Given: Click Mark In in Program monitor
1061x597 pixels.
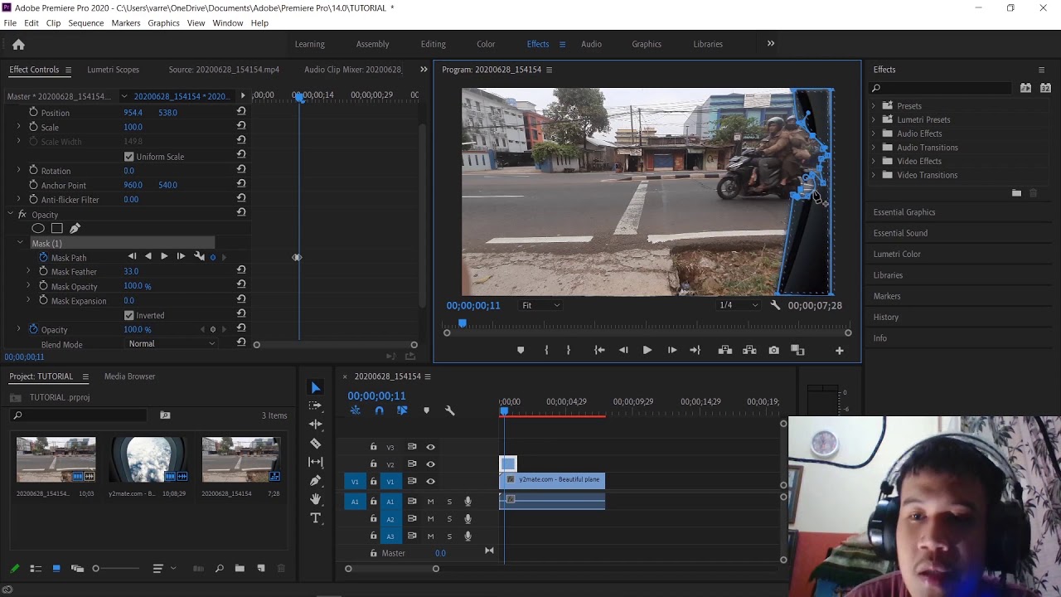Looking at the screenshot, I should 546,350.
